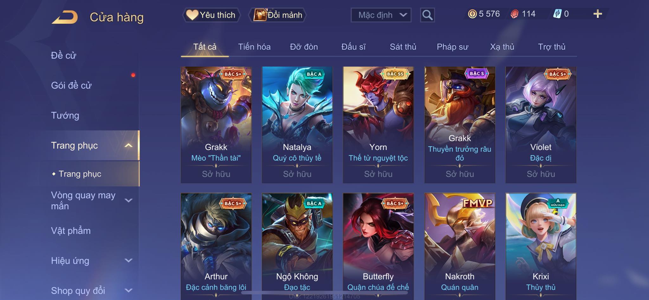The height and width of the screenshot is (300, 649).
Task: Switch to the Pháp sư tab
Action: [452, 47]
